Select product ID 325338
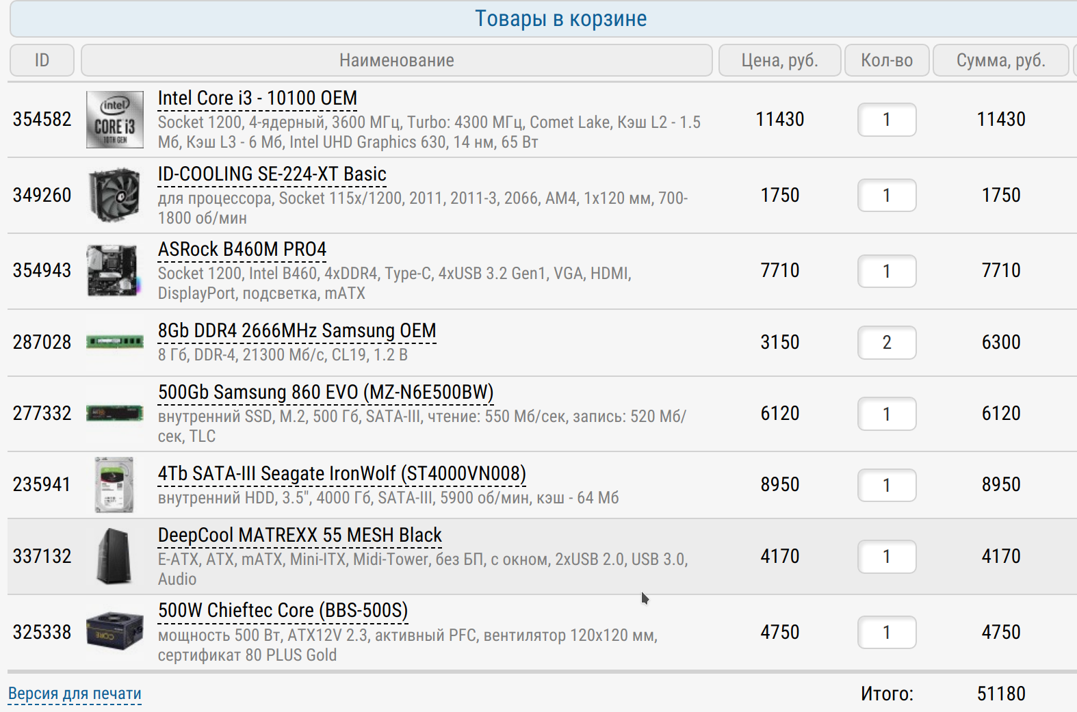The image size is (1077, 712). [42, 632]
